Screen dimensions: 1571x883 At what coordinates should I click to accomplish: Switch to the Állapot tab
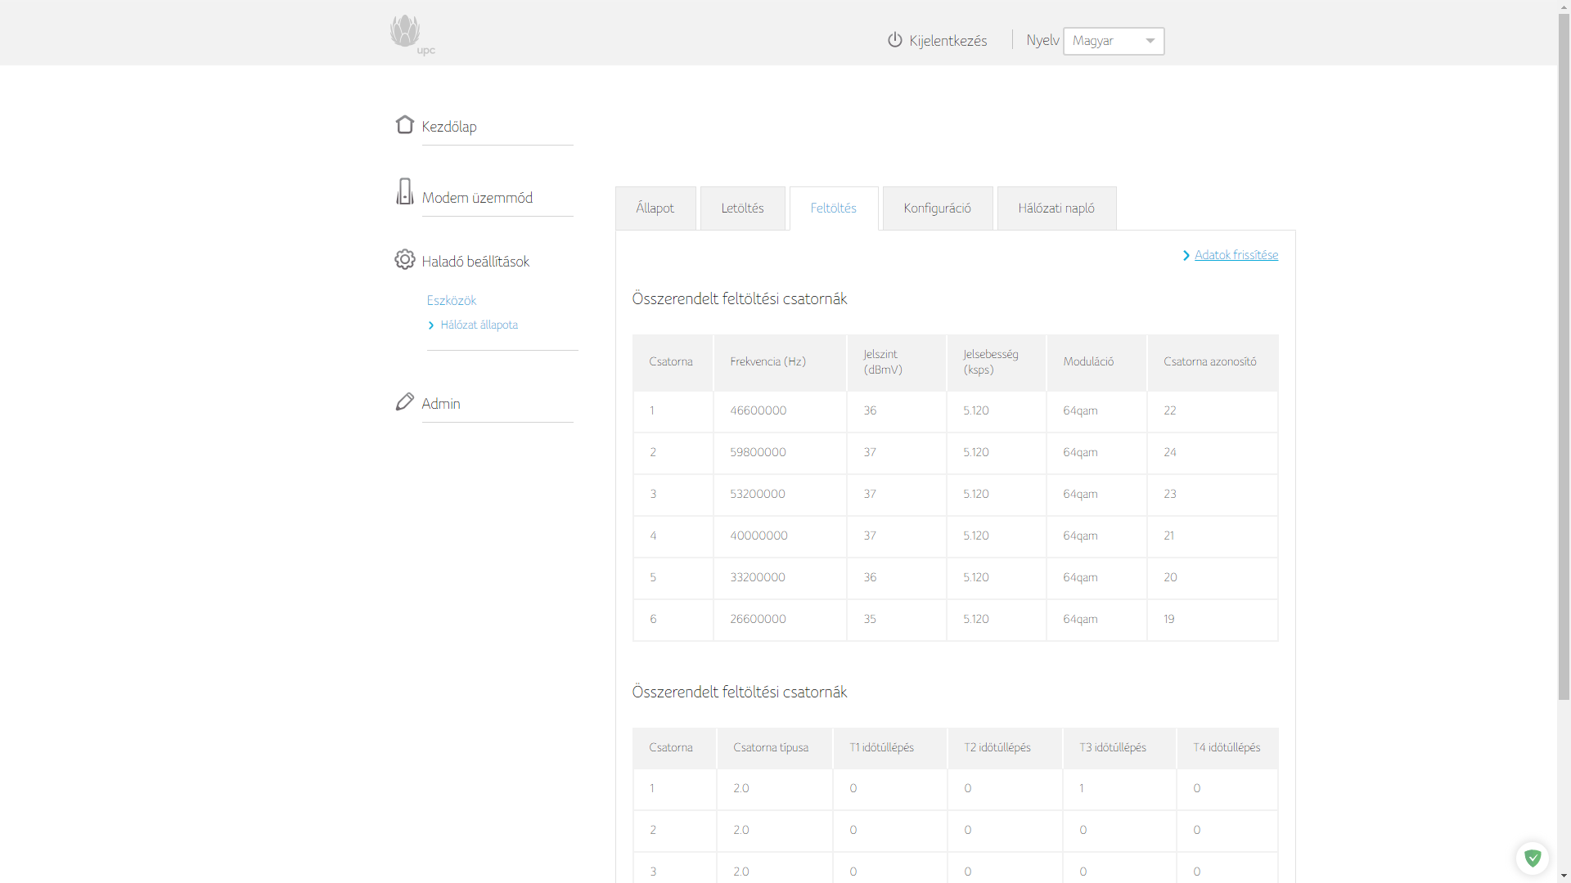tap(655, 208)
